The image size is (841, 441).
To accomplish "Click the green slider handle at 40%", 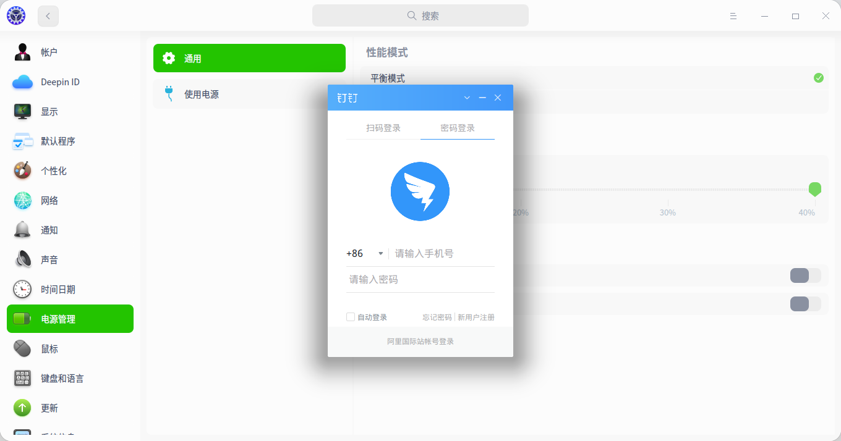I will (815, 189).
